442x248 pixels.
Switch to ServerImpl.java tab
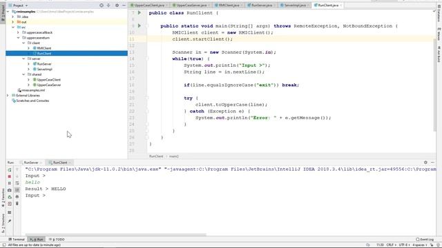click(295, 6)
